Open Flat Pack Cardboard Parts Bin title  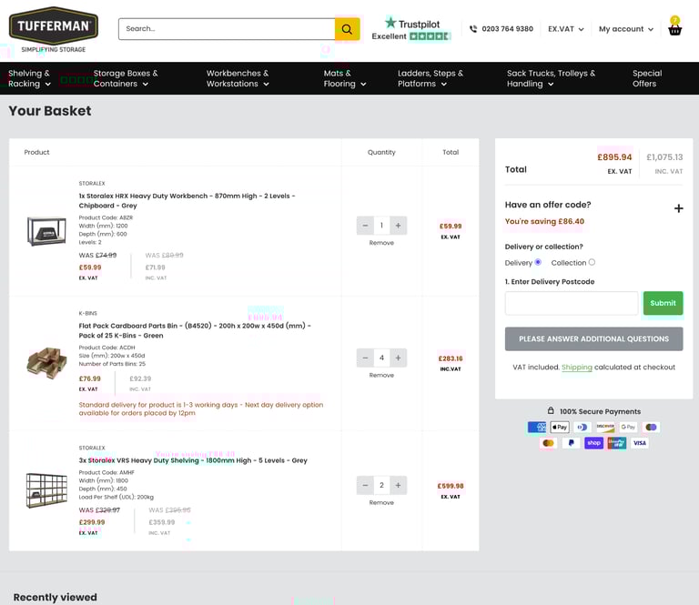click(x=195, y=330)
